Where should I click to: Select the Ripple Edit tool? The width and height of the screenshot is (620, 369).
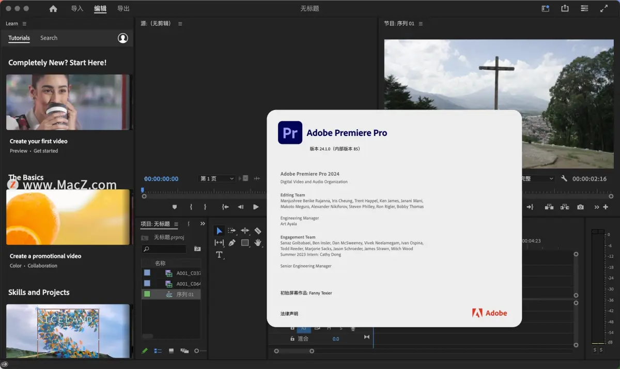pyautogui.click(x=245, y=230)
